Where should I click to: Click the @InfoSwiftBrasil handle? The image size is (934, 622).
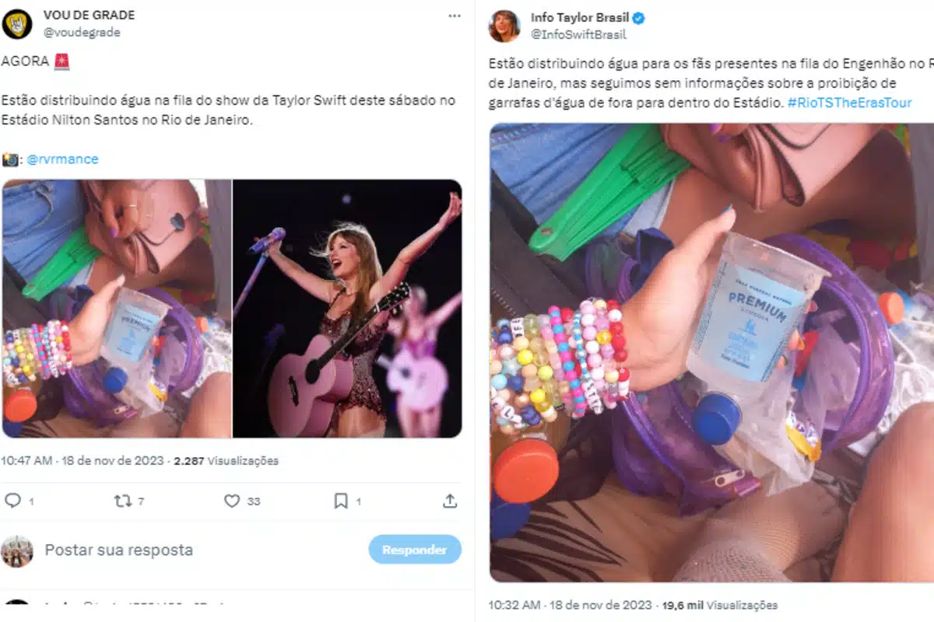click(578, 34)
